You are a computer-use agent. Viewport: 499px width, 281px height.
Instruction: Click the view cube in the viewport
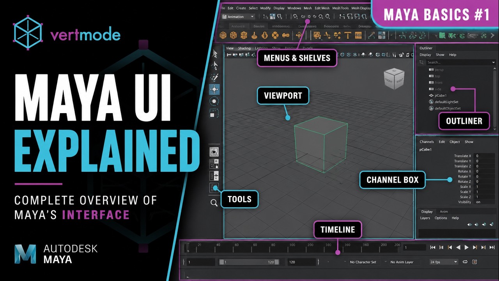[x=393, y=78]
